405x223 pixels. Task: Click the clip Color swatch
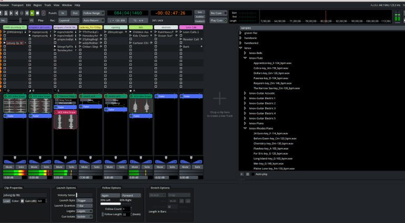pos(22,201)
